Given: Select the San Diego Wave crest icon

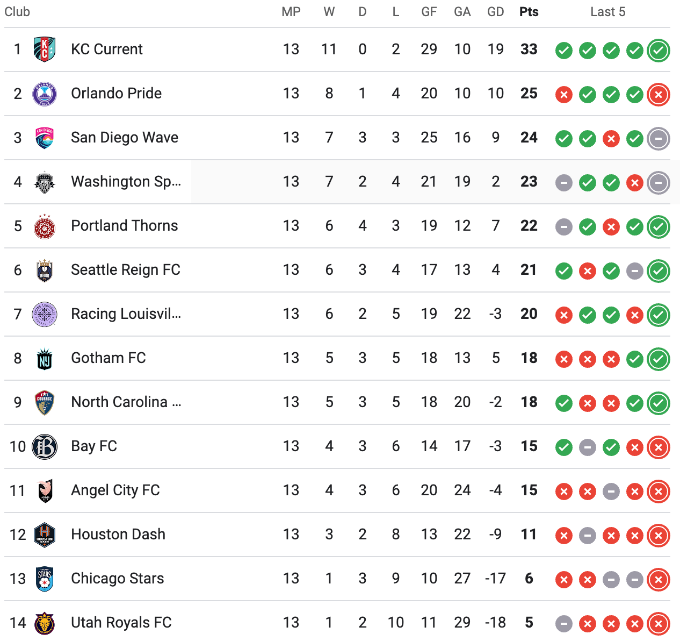Looking at the screenshot, I should click(x=45, y=138).
